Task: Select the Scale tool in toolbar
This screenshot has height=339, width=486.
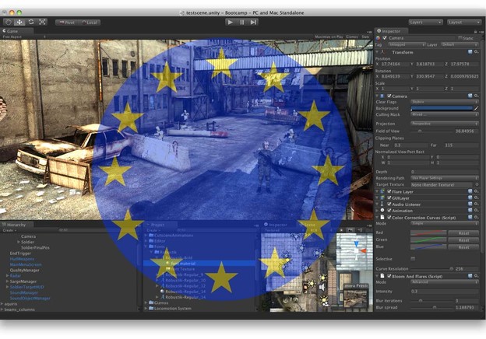Action: point(42,22)
